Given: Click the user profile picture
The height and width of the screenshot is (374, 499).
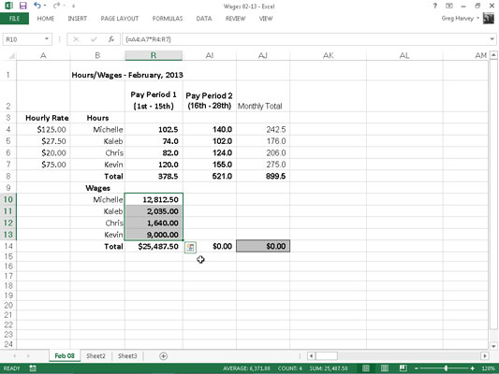Looking at the screenshot, I should tap(489, 19).
